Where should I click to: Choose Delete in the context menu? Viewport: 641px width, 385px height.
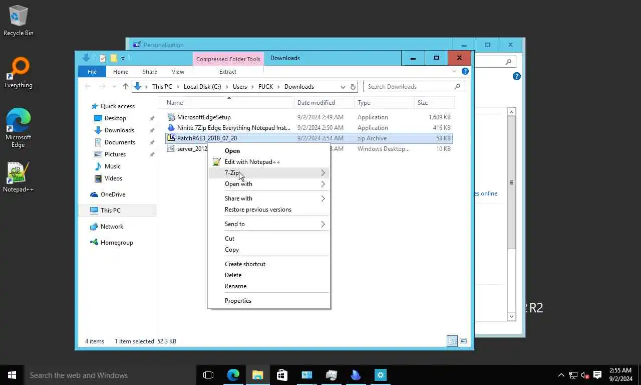click(x=269, y=275)
